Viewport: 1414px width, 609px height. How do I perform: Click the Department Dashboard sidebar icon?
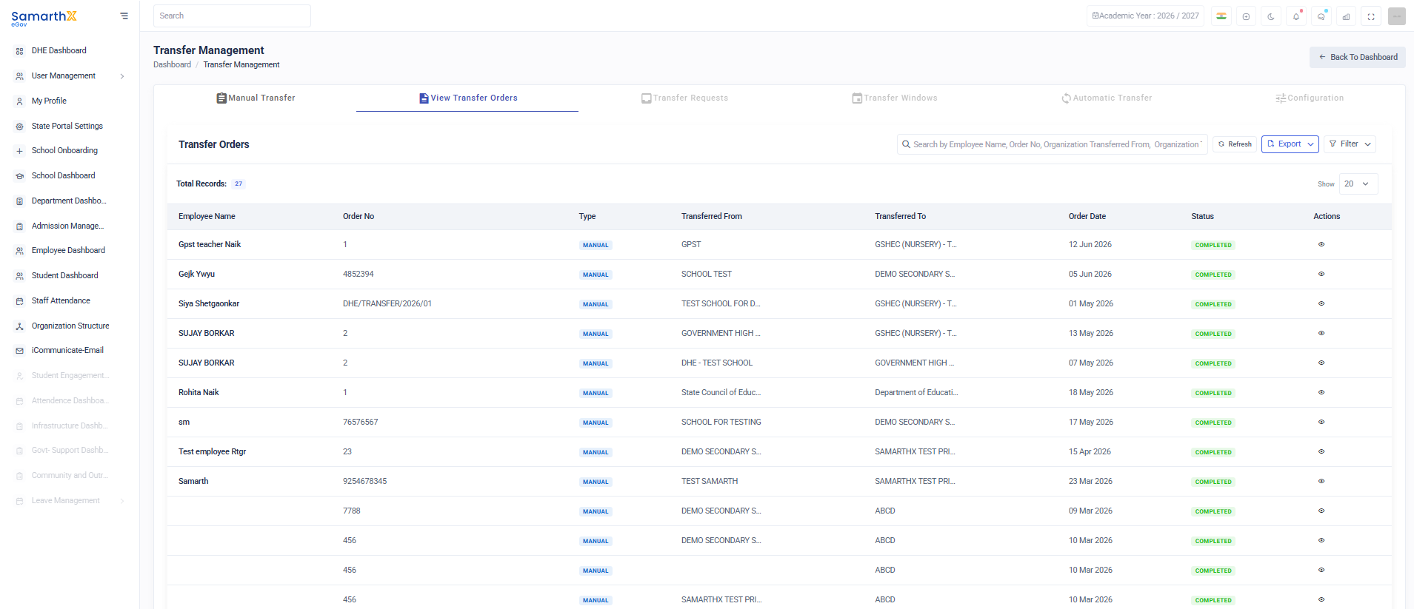(20, 201)
